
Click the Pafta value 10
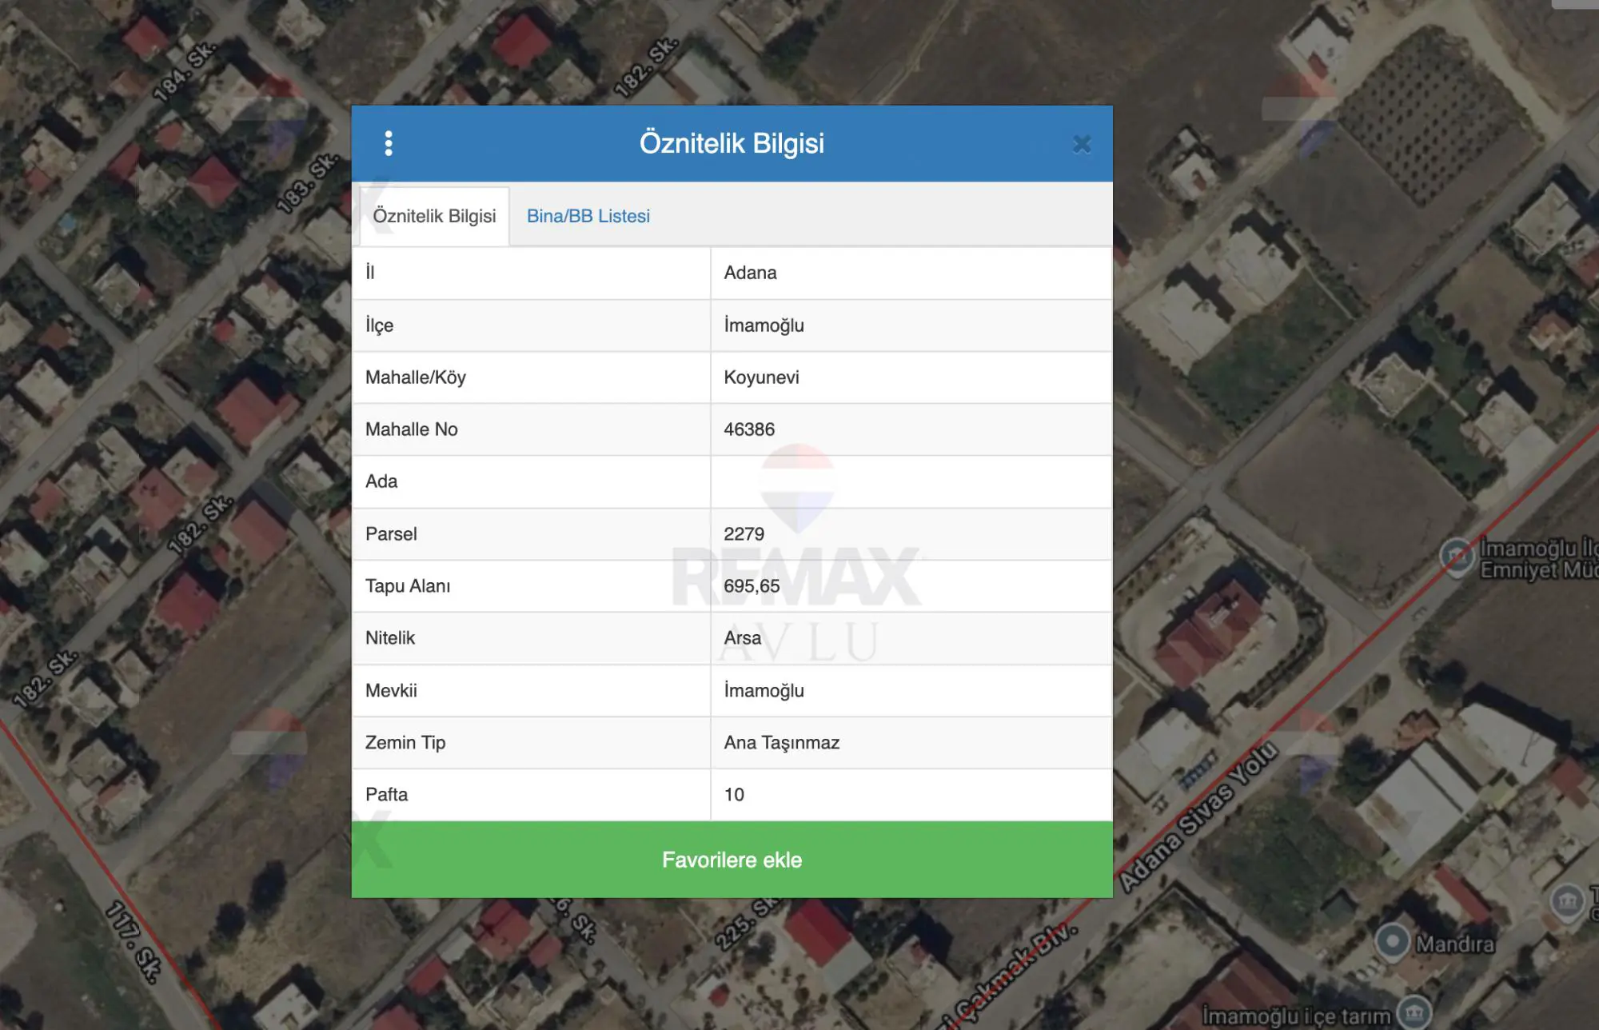tap(734, 795)
